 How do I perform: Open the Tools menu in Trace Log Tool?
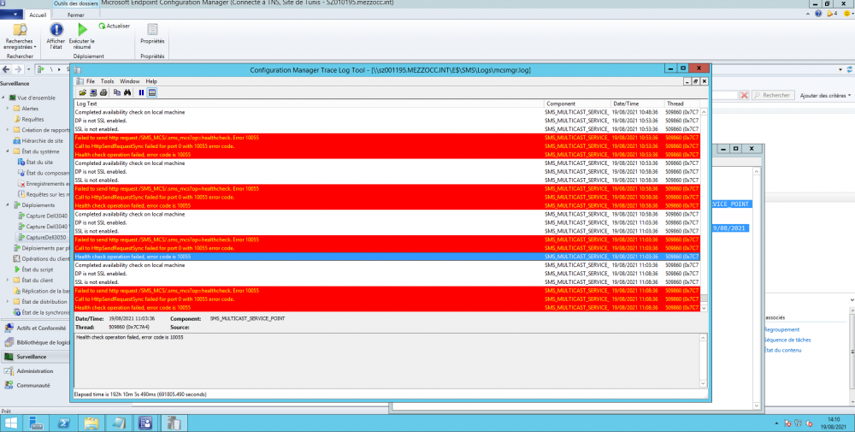click(108, 81)
